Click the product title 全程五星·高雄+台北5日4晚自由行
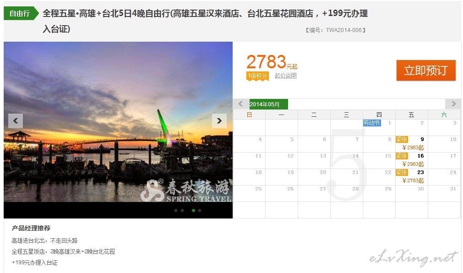Image resolution: width=463 pixels, height=273 pixels. pyautogui.click(x=205, y=21)
